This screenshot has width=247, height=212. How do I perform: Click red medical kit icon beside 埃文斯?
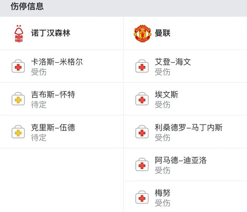142,99
